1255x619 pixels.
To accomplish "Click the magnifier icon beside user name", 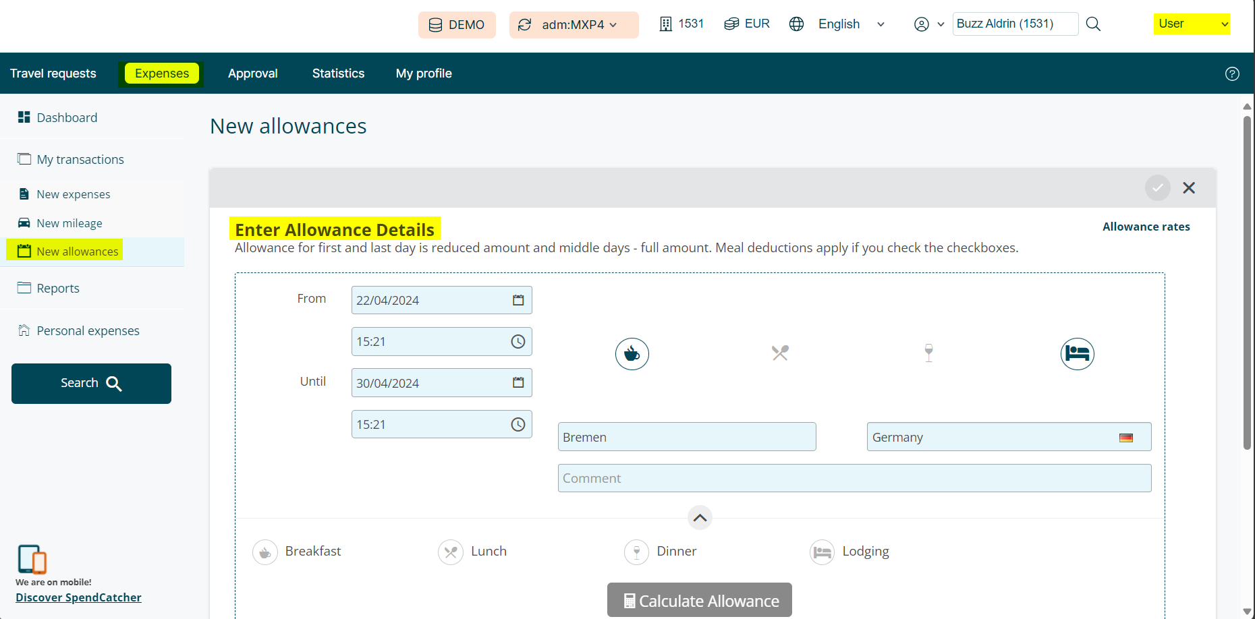I will click(x=1093, y=24).
